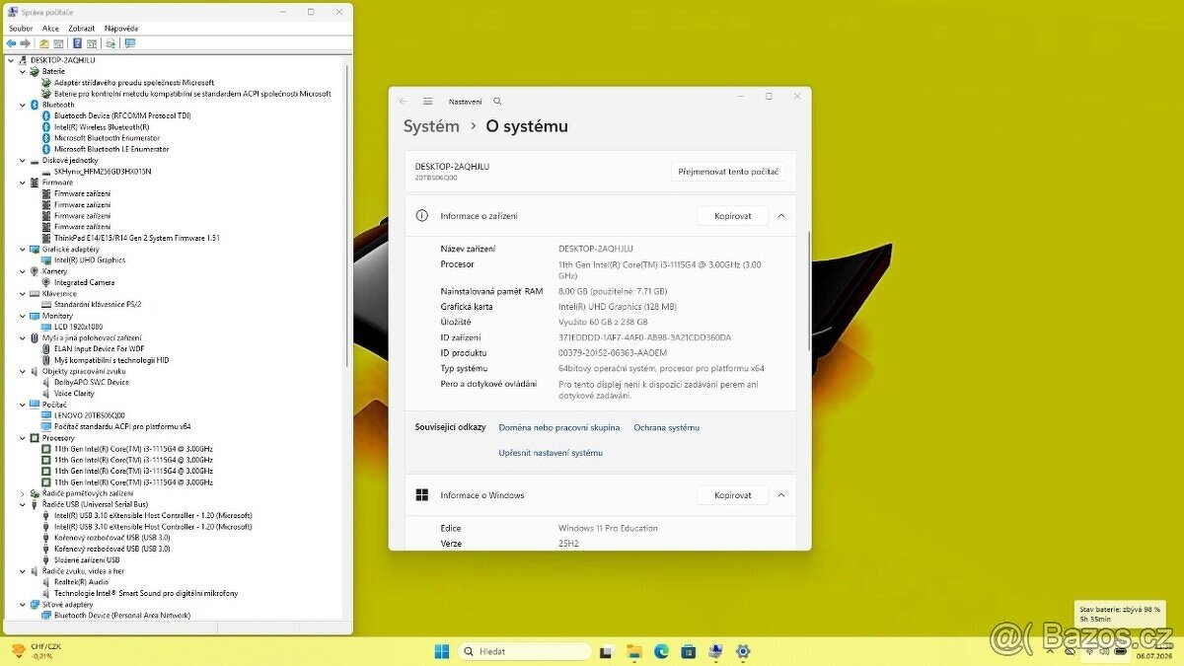Collapse the Baterie category
The height and width of the screenshot is (666, 1184).
pyautogui.click(x=23, y=71)
